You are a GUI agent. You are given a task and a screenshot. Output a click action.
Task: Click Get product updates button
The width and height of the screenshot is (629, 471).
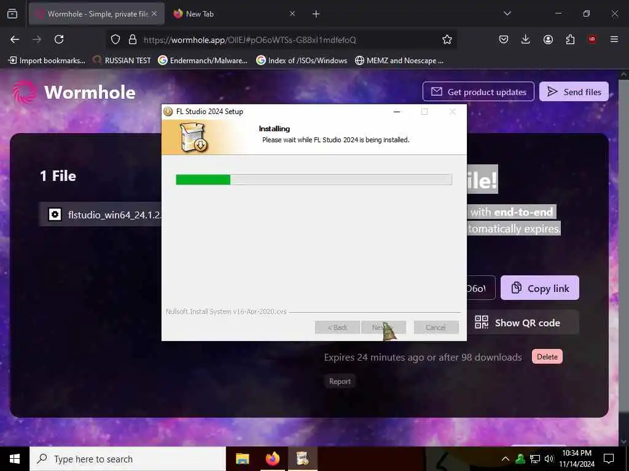tap(478, 92)
